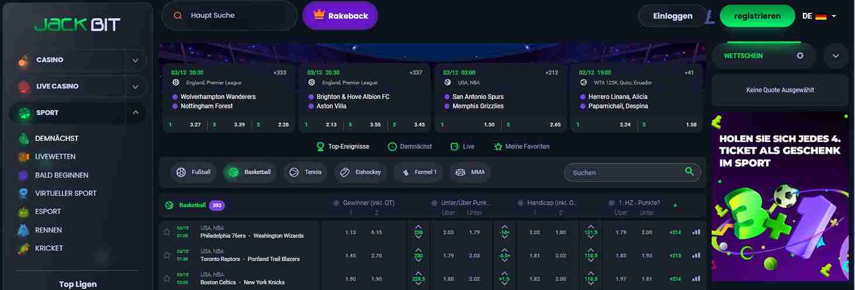Open the DE language dropdown
Screen dimensions: 855x290
pos(819,16)
